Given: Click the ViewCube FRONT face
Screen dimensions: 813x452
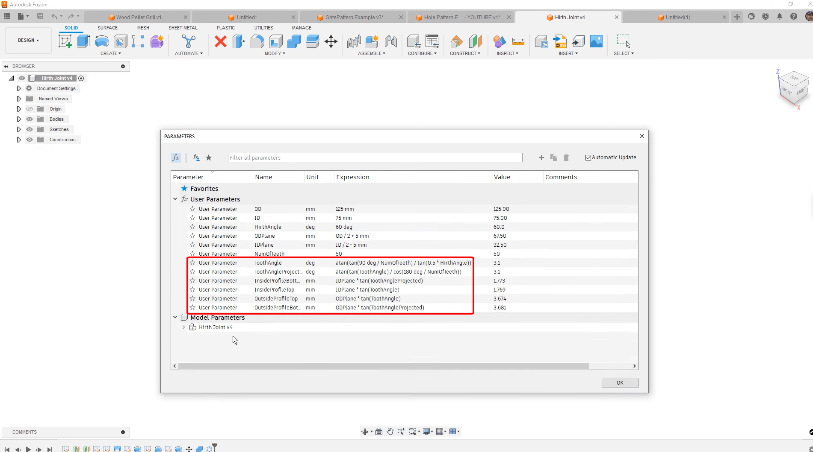Looking at the screenshot, I should click(x=786, y=90).
